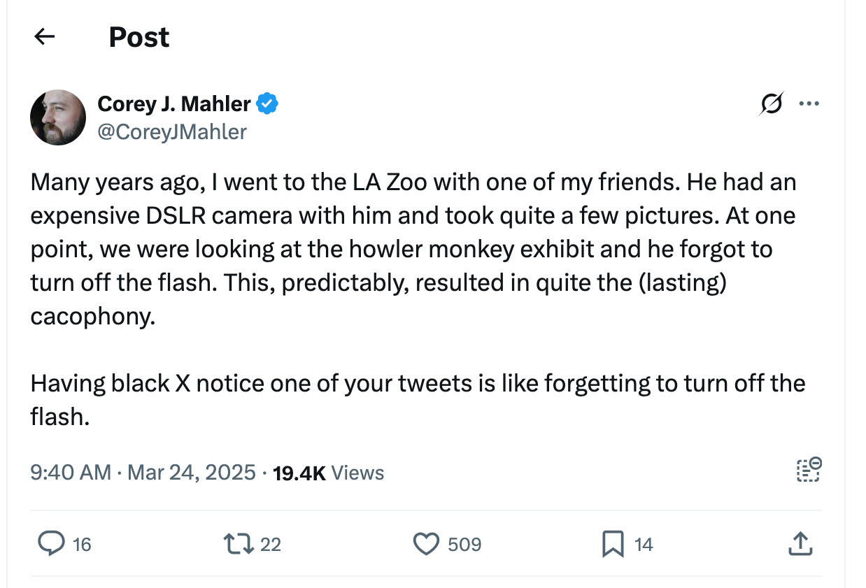Click the verified blue checkmark badge
This screenshot has height=588, width=866.
[x=268, y=103]
